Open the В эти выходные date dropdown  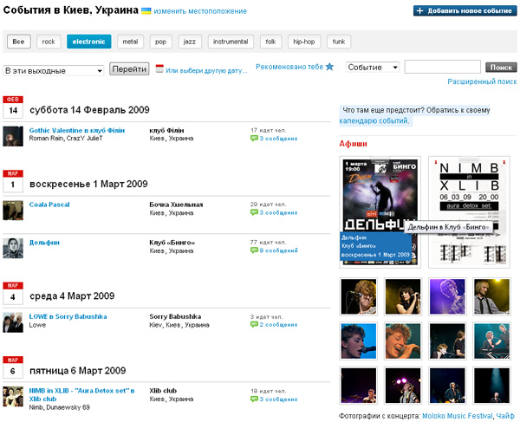[x=54, y=70]
